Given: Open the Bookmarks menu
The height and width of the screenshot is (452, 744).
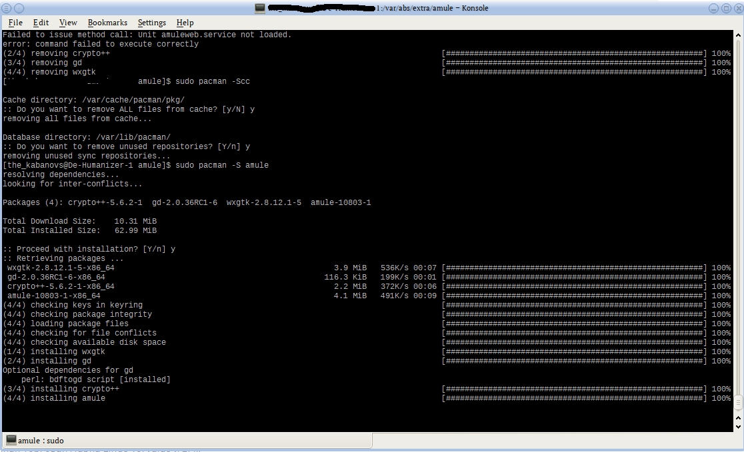Looking at the screenshot, I should tap(107, 23).
